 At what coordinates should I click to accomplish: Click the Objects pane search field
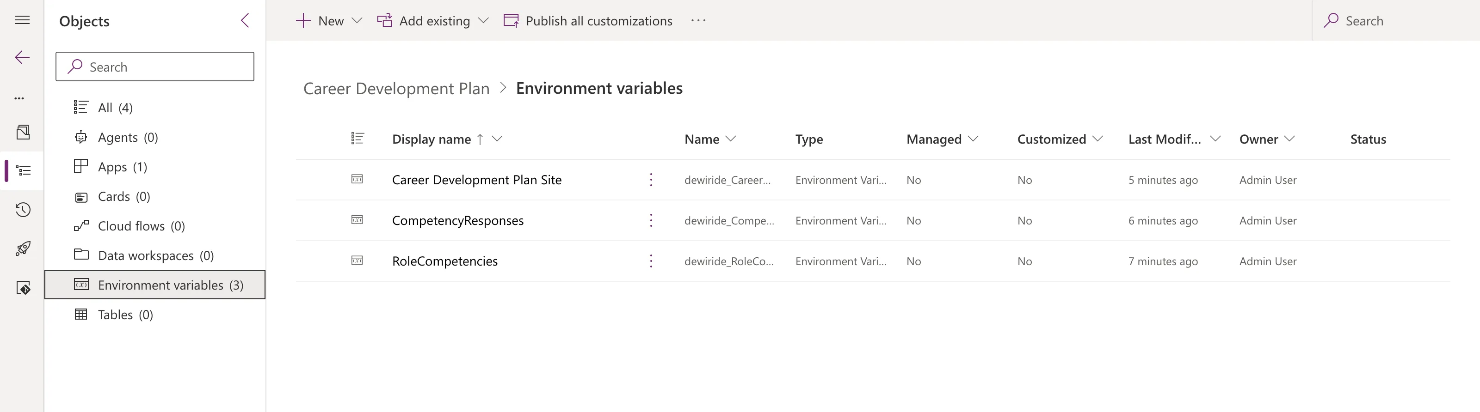[x=155, y=67]
